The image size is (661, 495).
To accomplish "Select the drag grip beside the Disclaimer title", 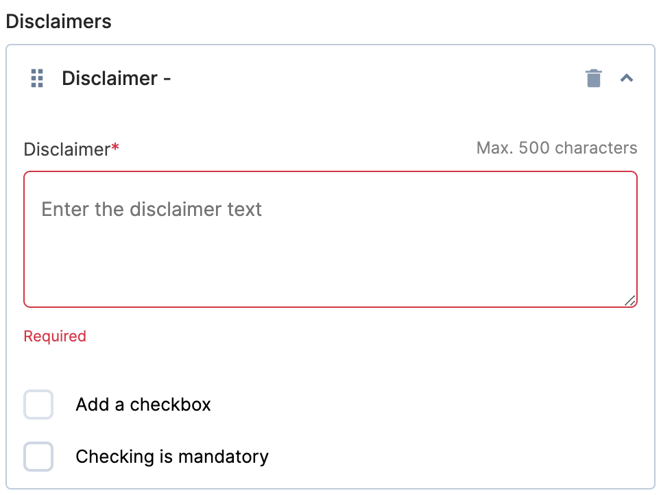I will point(37,78).
